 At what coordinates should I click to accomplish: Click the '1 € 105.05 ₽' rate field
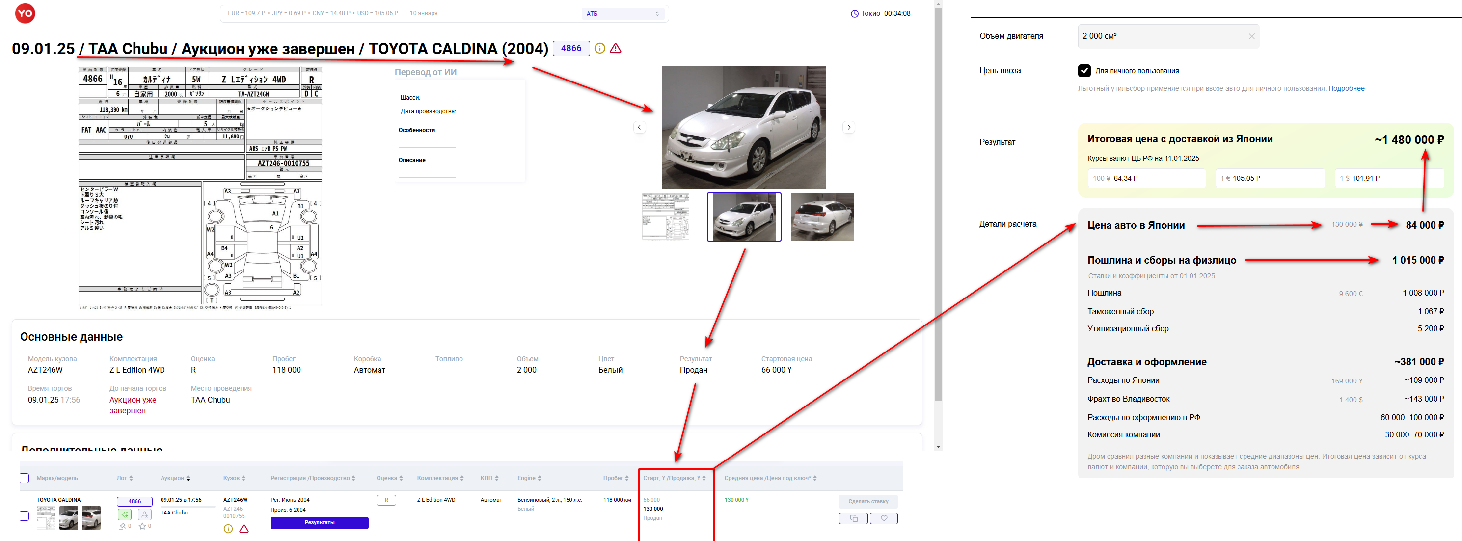1270,178
